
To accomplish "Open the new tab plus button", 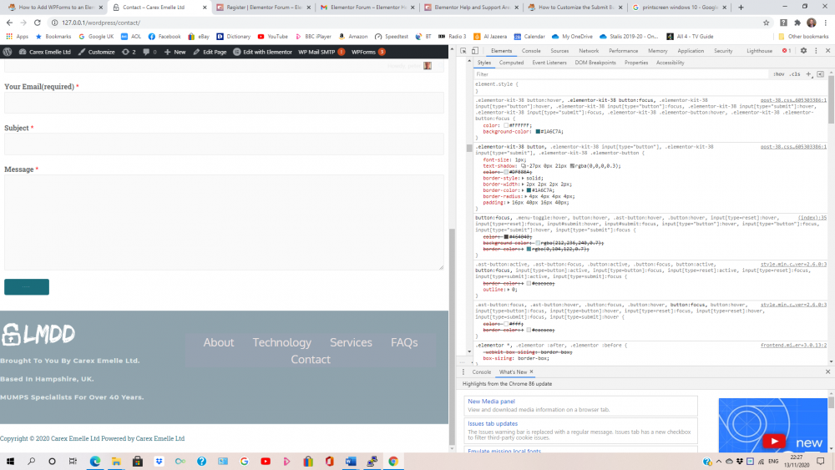I will pyautogui.click(x=741, y=7).
